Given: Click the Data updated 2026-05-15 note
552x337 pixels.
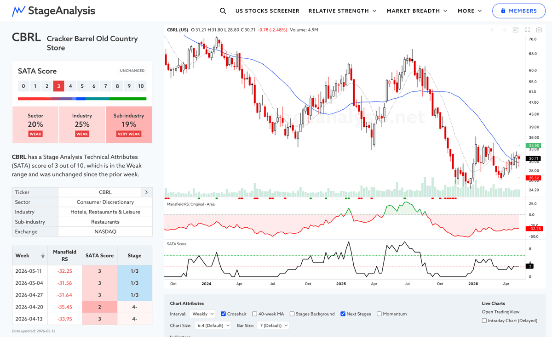Looking at the screenshot, I should click(x=33, y=331).
